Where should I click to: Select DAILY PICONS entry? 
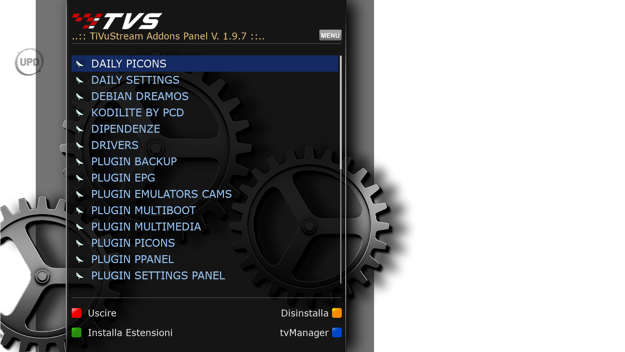pos(205,64)
